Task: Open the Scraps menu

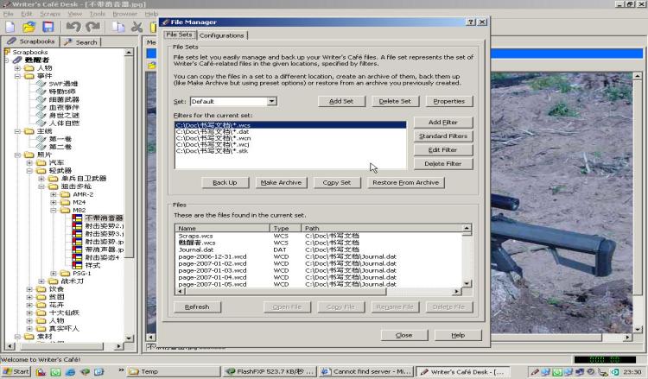Action: (x=50, y=14)
